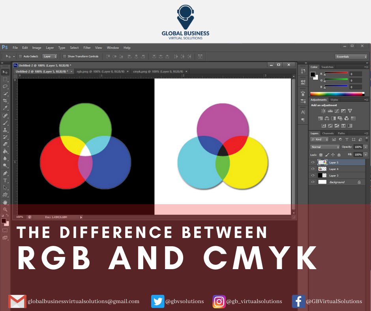Lock all for the selected layer

click(x=339, y=155)
